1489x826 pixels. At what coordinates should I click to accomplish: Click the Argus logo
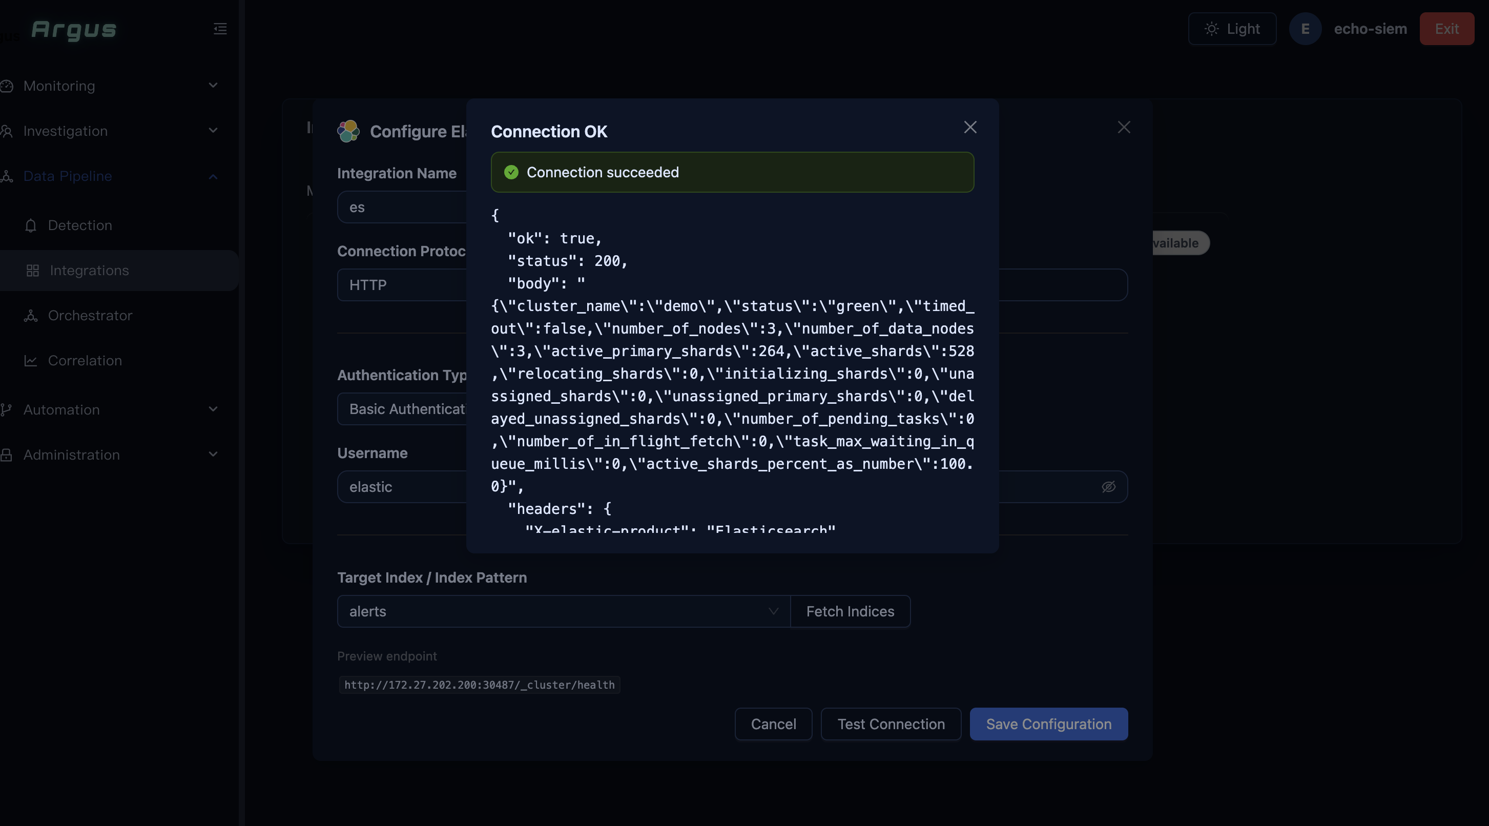(74, 30)
